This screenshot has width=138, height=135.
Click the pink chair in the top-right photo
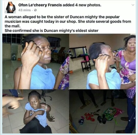pyautogui.click(x=86, y=63)
